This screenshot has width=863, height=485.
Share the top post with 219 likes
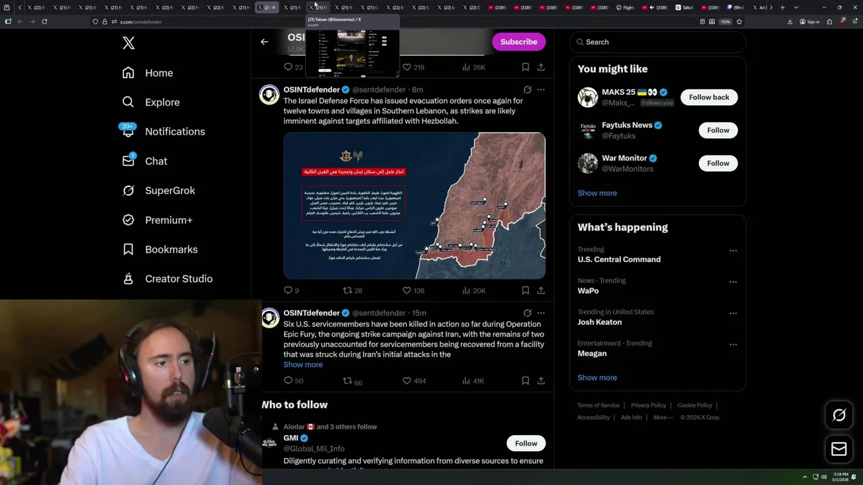(541, 67)
